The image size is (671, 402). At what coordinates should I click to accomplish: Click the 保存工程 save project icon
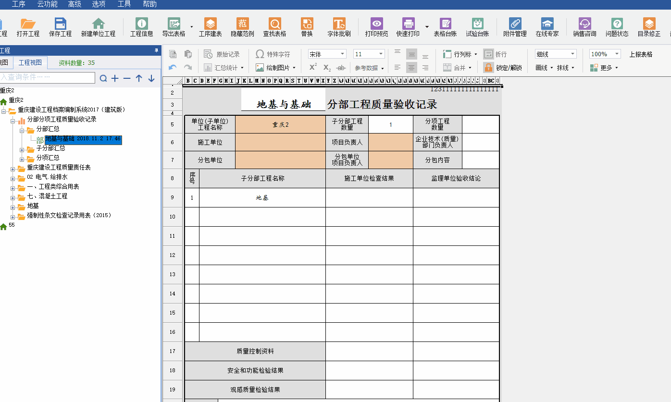point(60,27)
